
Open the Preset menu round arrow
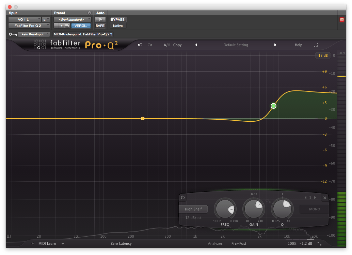tap(89, 13)
